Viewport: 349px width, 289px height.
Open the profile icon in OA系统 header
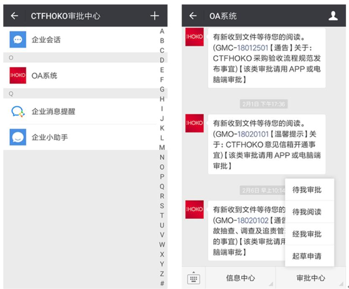(333, 16)
